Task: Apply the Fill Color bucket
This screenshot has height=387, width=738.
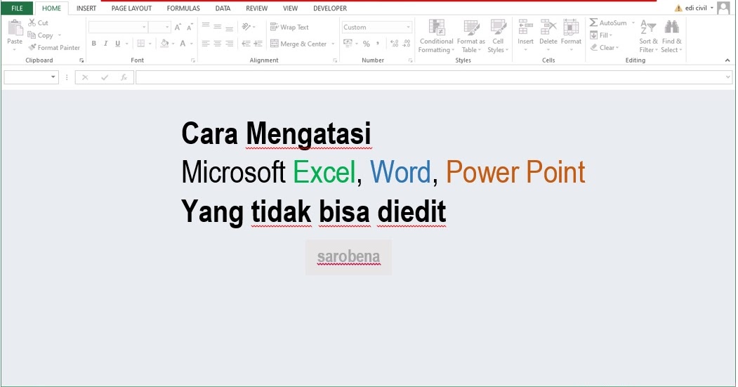Action: (165, 44)
